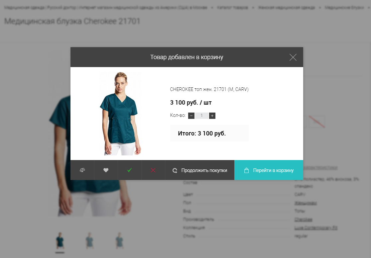Close the added-to-cart popup
371x258 pixels.
click(x=293, y=57)
